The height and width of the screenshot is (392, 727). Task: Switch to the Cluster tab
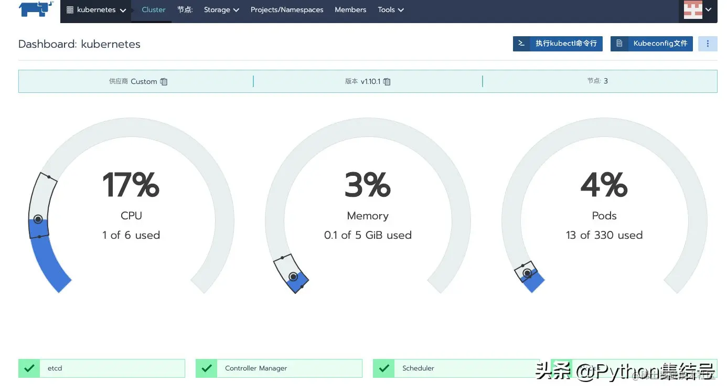click(x=153, y=9)
